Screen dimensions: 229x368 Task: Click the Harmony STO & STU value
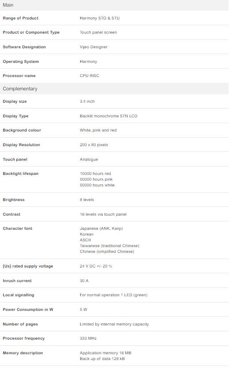(x=100, y=18)
